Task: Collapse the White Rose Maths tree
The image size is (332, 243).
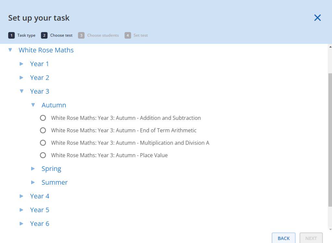Action: (x=10, y=50)
